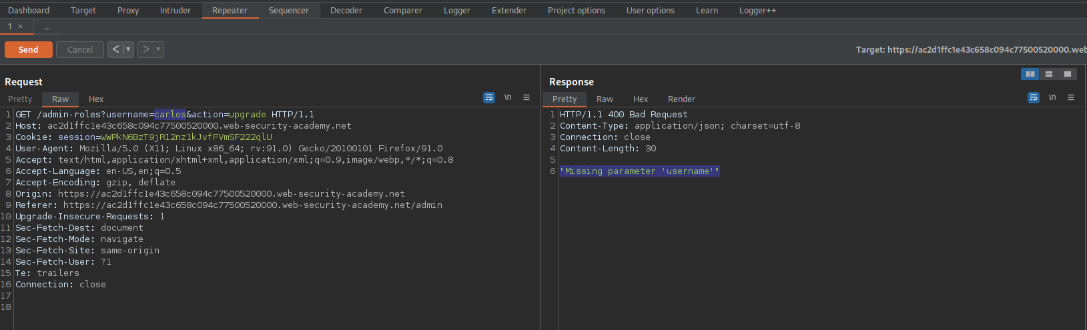Click 'upgrade' action value in request

click(248, 114)
